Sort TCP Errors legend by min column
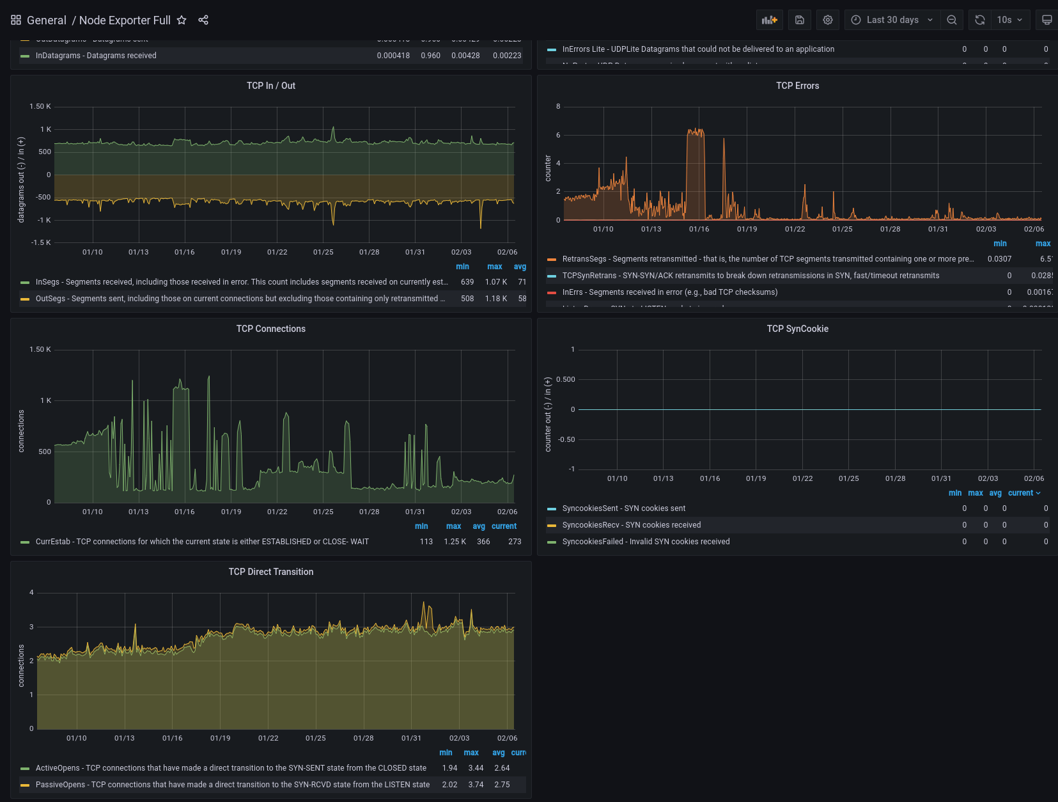 coord(1000,244)
